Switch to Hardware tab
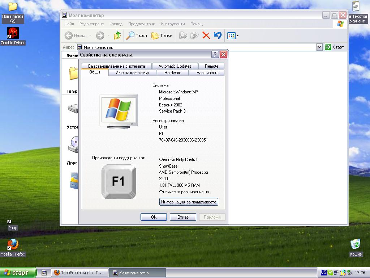370x278 pixels. click(x=173, y=73)
